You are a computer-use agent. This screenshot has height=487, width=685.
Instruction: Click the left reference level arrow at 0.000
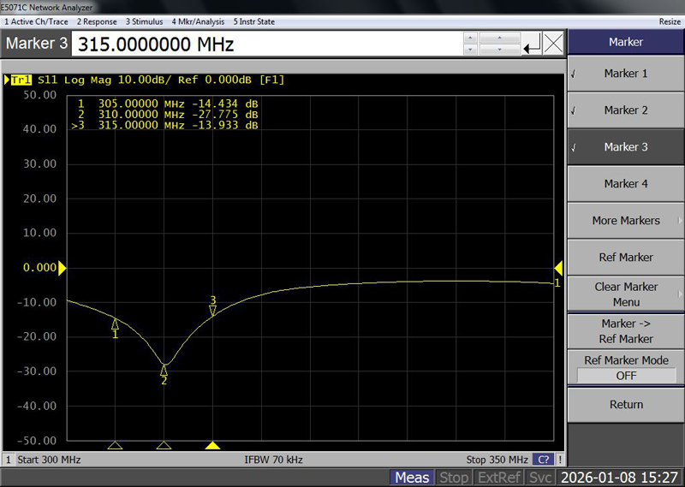pos(62,268)
